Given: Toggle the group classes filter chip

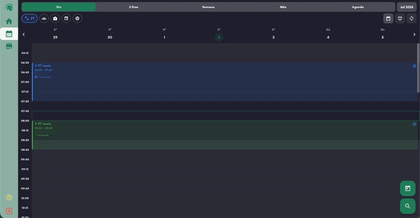Looking at the screenshot, I should coord(44,18).
